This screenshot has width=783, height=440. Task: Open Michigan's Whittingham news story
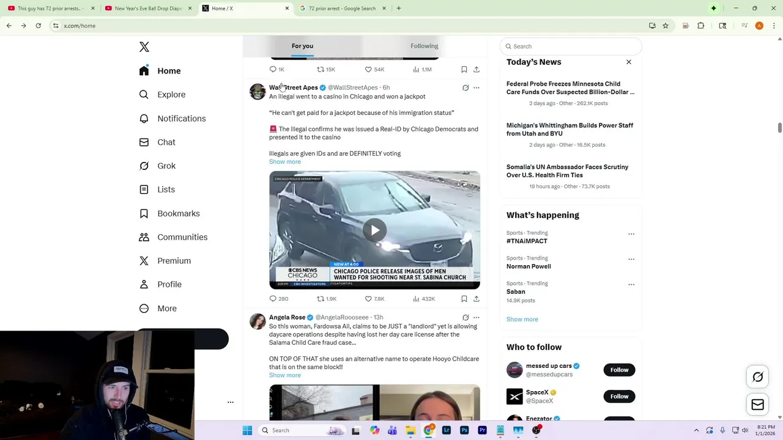[x=570, y=130]
